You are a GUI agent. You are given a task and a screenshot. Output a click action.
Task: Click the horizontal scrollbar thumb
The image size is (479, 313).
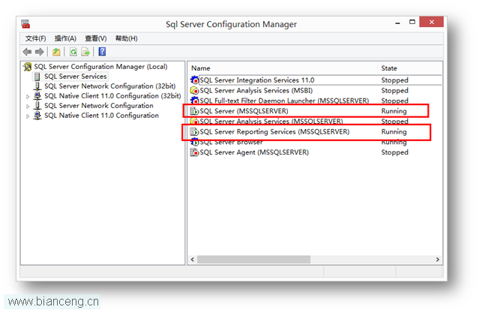tap(253, 260)
